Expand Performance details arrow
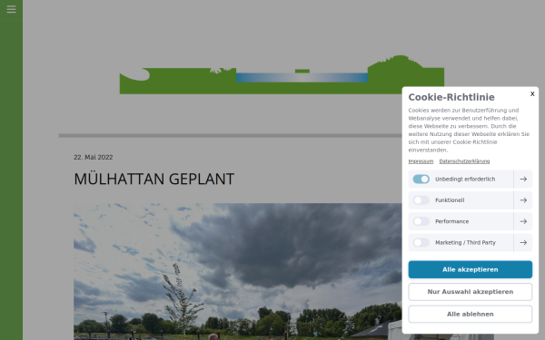The image size is (545, 340). coord(523,221)
